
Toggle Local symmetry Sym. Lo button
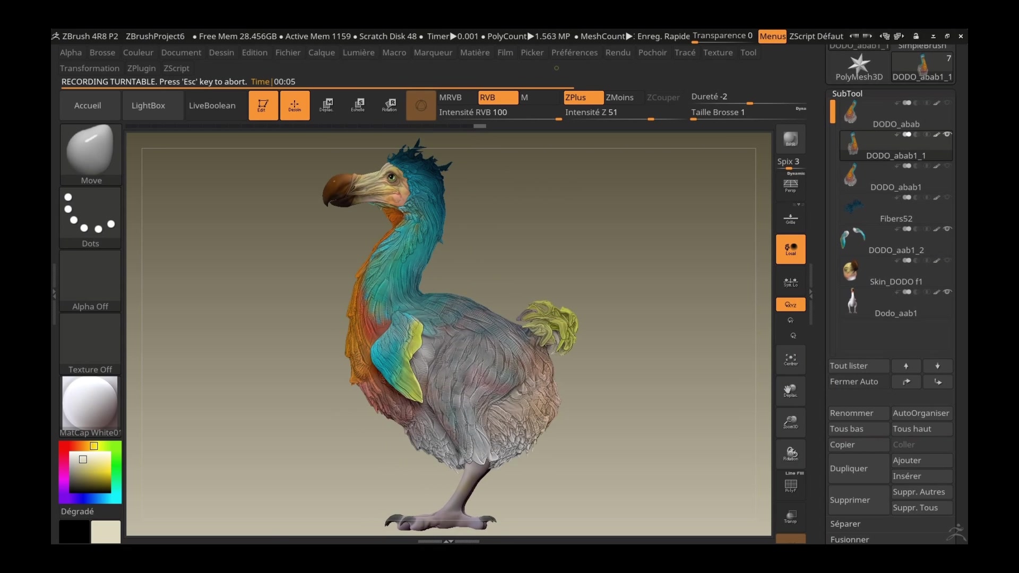pos(790,282)
